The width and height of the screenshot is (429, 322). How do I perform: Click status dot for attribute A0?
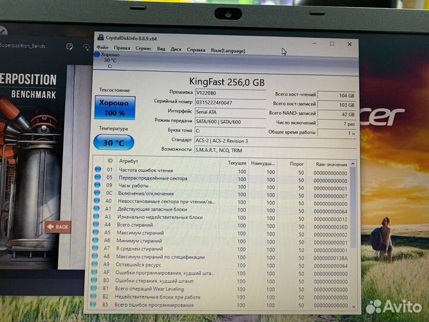point(97,200)
